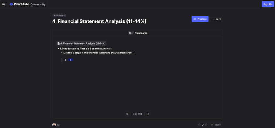Image resolution: width=275 pixels, height=128 pixels.
Task: Open the document breadcrumb chip above the outline
Action: click(81, 43)
